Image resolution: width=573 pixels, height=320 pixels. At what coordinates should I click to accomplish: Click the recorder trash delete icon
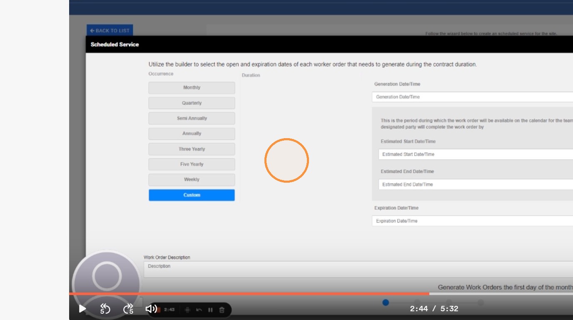pyautogui.click(x=222, y=310)
